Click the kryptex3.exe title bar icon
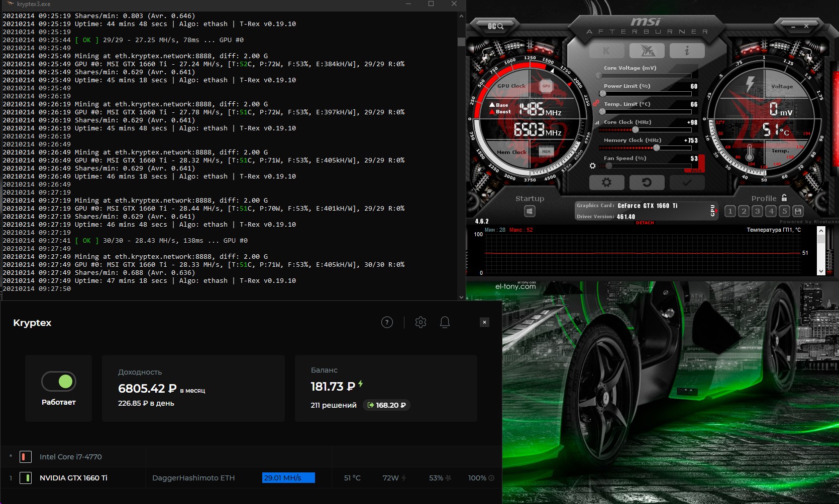Viewport: 839px width, 504px height. (x=10, y=4)
